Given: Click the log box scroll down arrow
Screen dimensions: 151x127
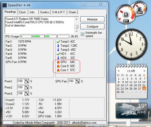Looking at the screenshot, I should click(x=77, y=31).
